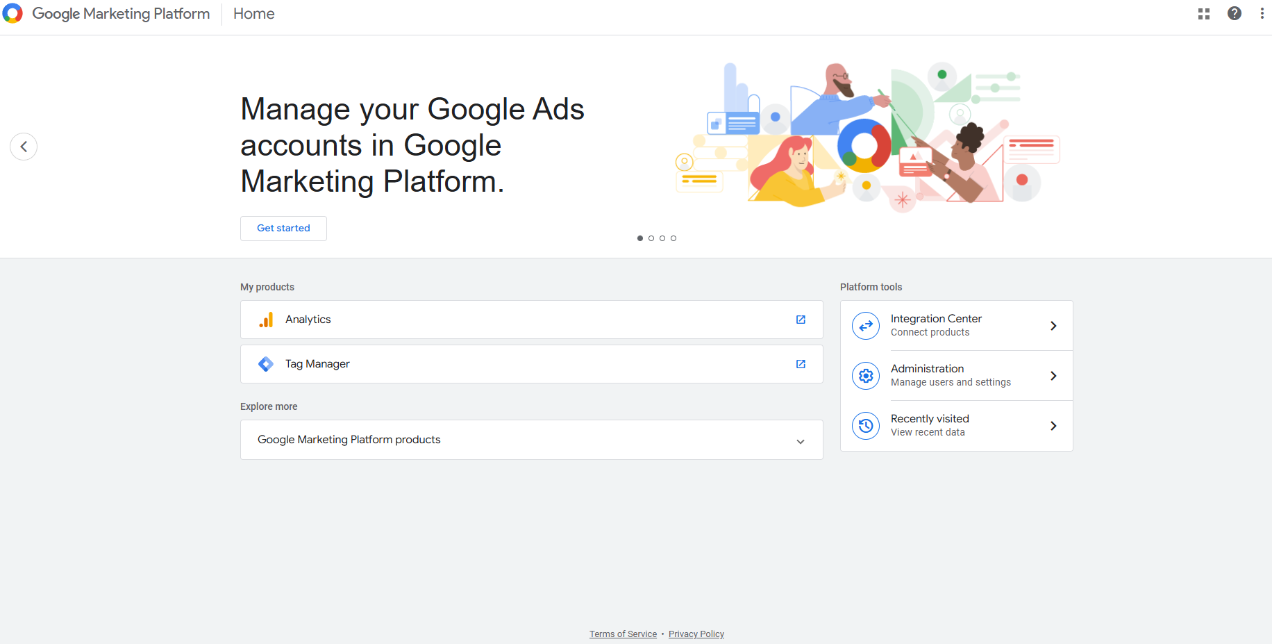Open Tag Manager in new tab icon
Image resolution: width=1272 pixels, height=644 pixels.
point(801,364)
